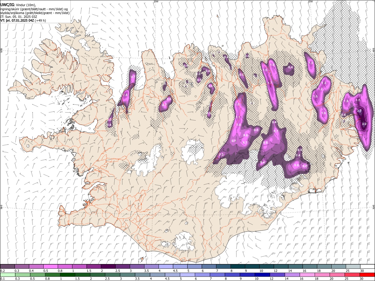The height and width of the screenshot is (281, 375).
Task: Click the '3.0' snowfall value on the map
Action: (364, 124)
